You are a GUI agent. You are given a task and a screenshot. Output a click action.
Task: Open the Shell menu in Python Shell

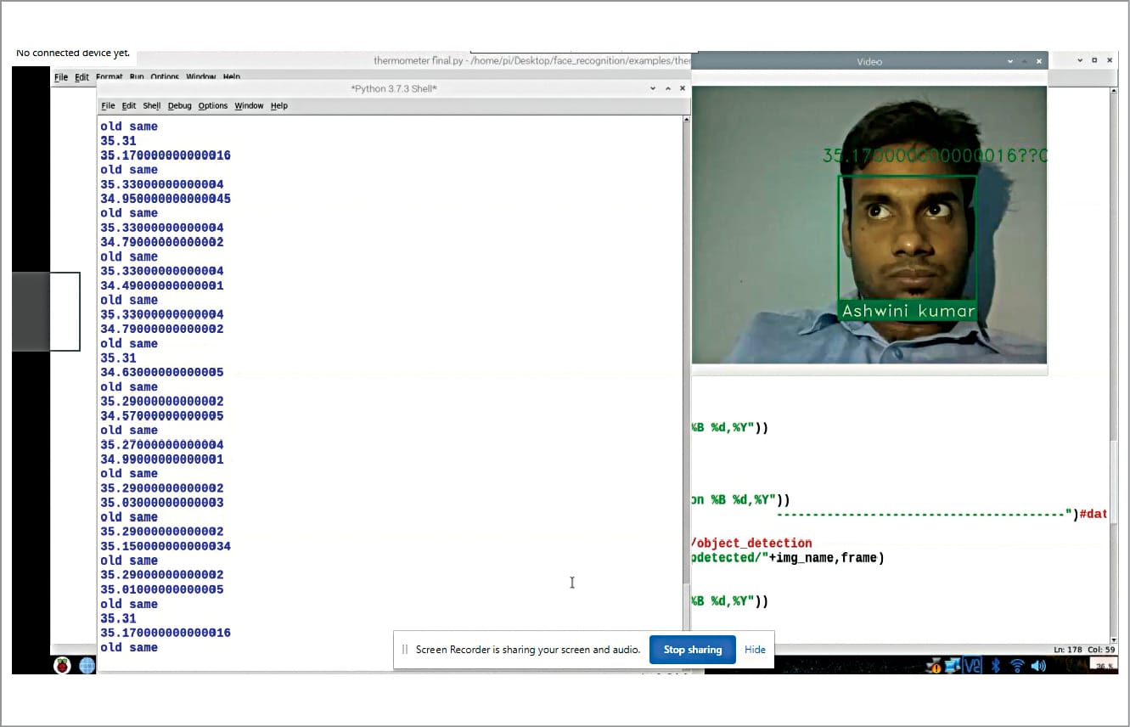152,106
